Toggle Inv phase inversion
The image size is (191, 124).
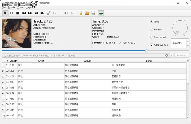coord(55,13)
